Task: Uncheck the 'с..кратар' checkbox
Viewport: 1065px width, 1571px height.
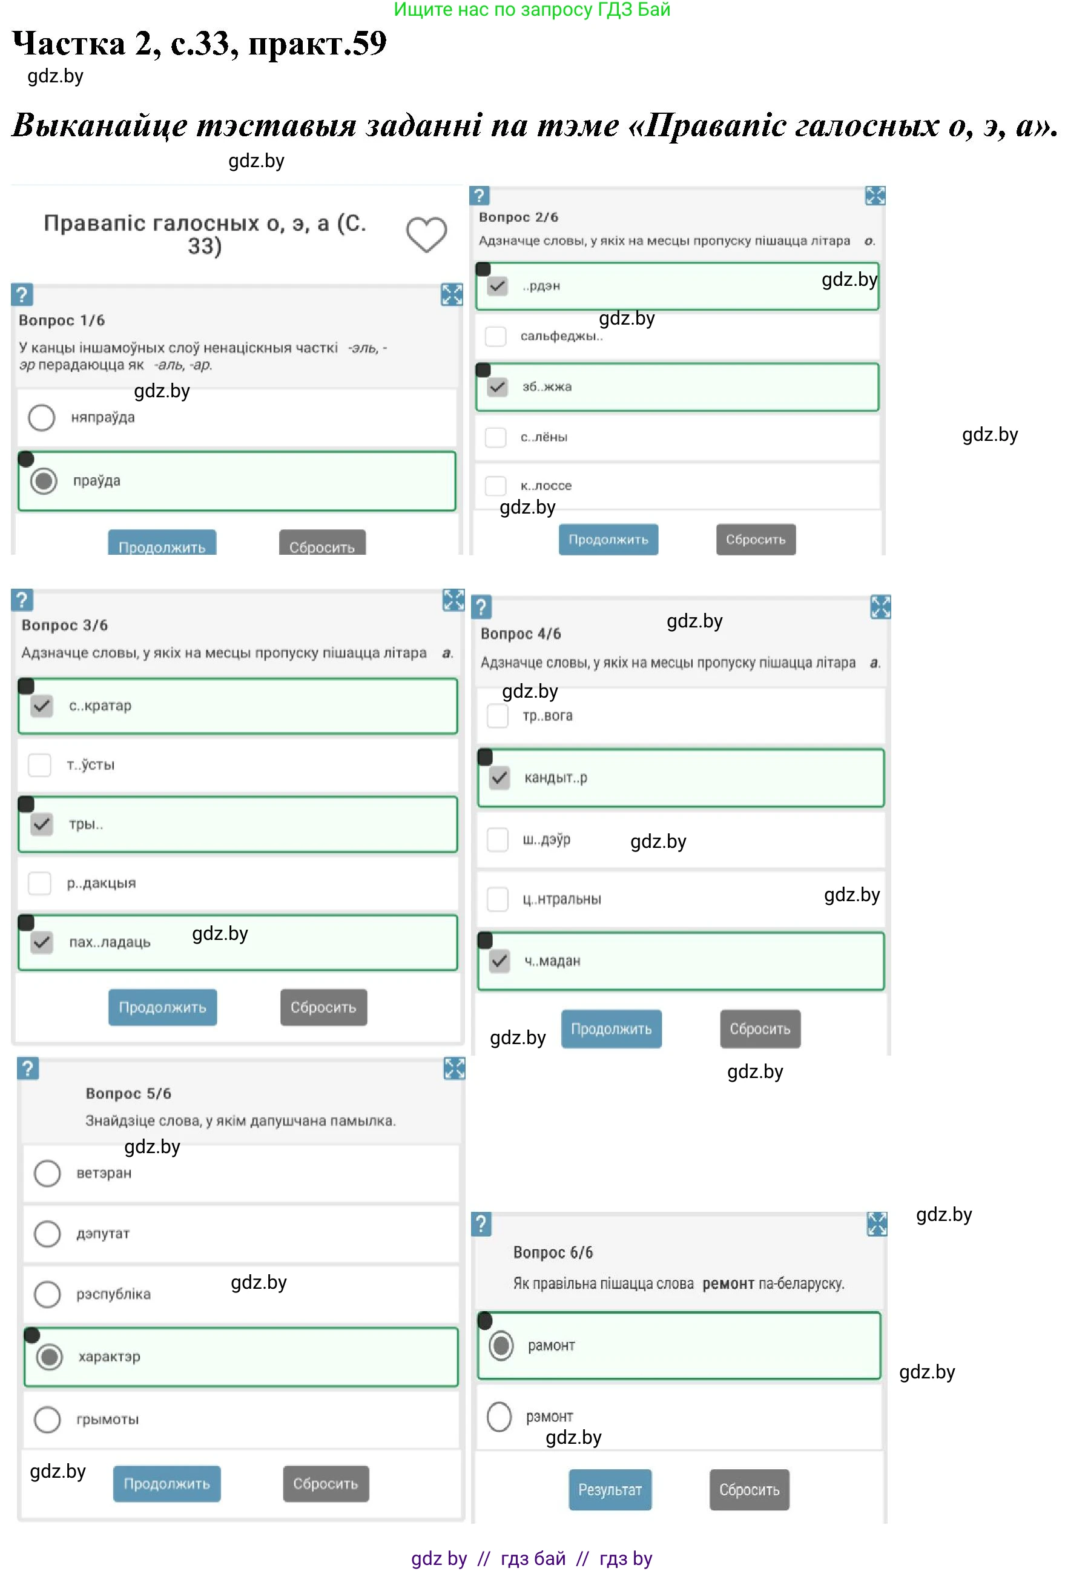Action: pos(42,706)
